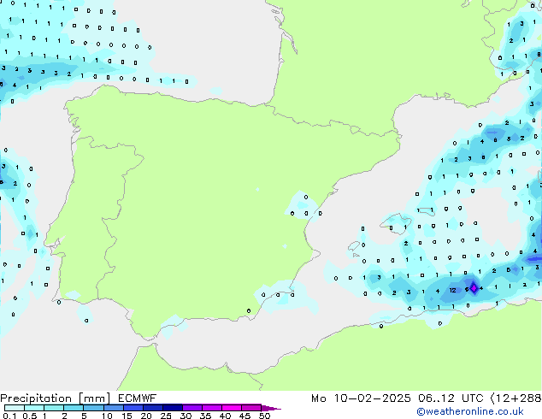The width and height of the screenshot is (542, 419).
Task: Click the 25 label on the color scale
Action: (x=165, y=416)
